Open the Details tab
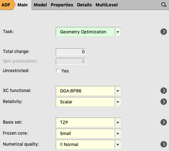 coord(84,5)
